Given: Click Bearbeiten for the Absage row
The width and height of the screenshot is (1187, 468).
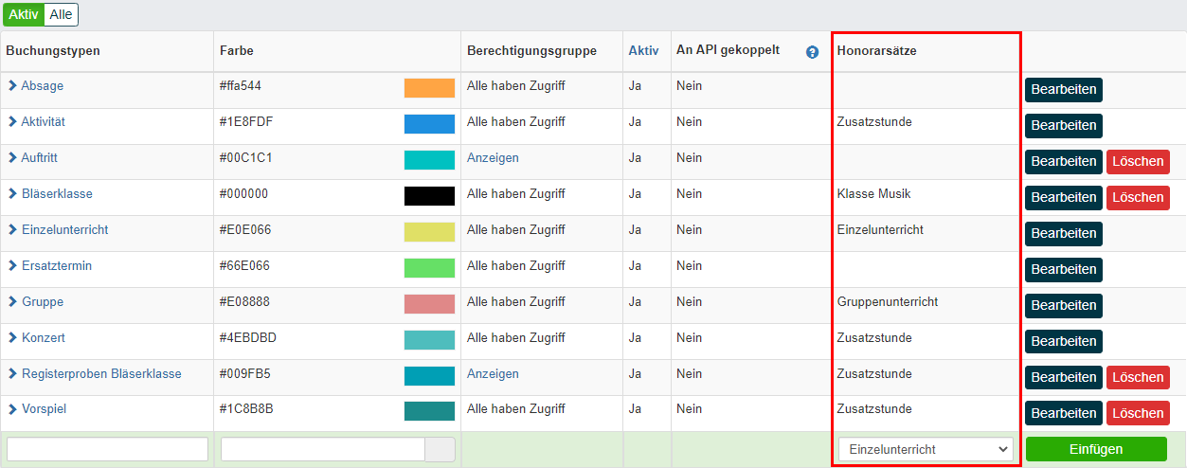Looking at the screenshot, I should pos(1064,90).
